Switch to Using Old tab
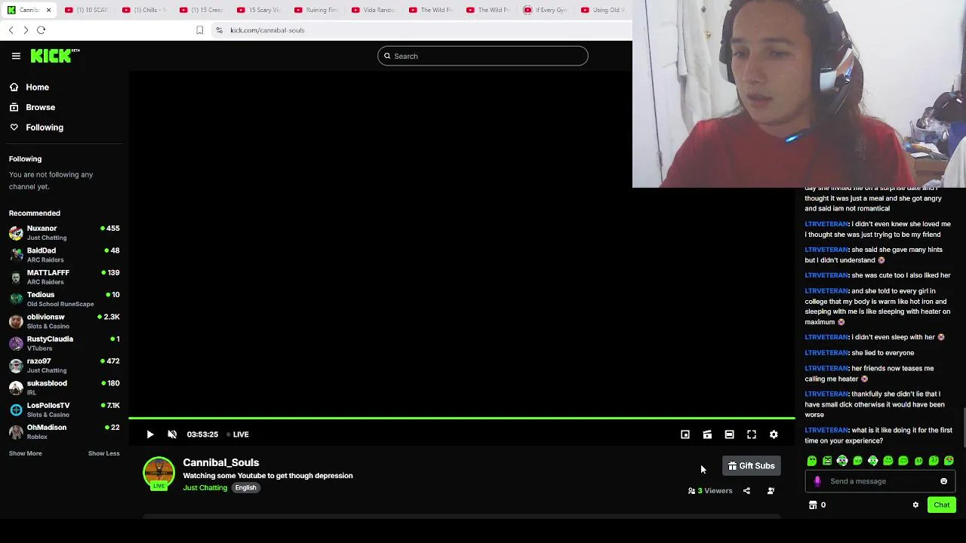This screenshot has height=543, width=966. tap(603, 10)
